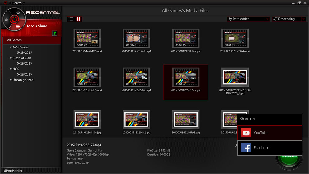Click the RECentral 2 app icon in title bar
This screenshot has height=174, width=309.
[x=6, y=3]
